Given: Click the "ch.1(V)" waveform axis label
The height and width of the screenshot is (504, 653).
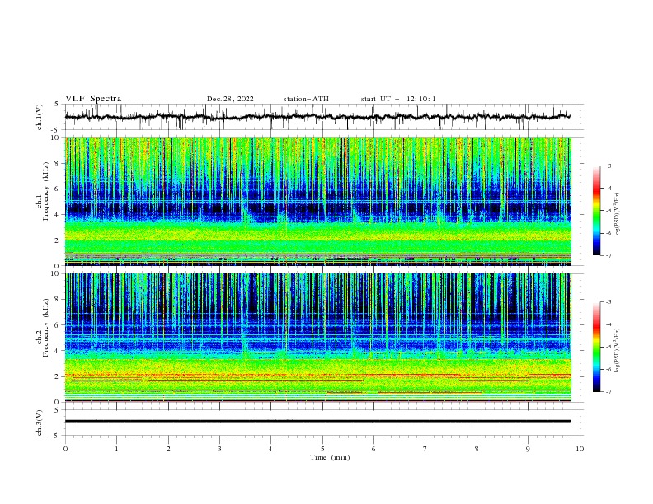Looking at the screenshot, I should [40, 117].
